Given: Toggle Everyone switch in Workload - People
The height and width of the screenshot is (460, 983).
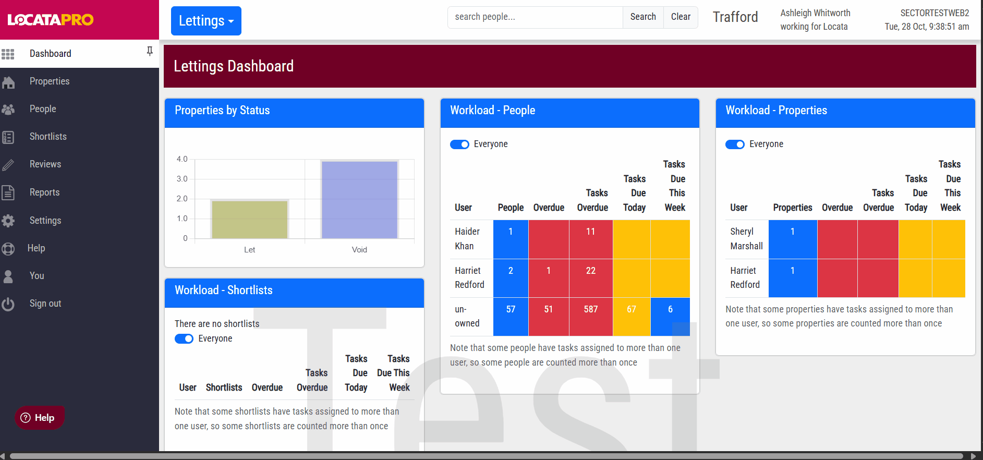Looking at the screenshot, I should point(459,144).
